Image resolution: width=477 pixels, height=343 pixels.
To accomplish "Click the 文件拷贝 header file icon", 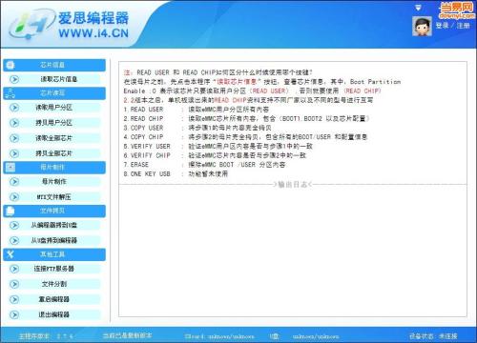I will point(10,211).
